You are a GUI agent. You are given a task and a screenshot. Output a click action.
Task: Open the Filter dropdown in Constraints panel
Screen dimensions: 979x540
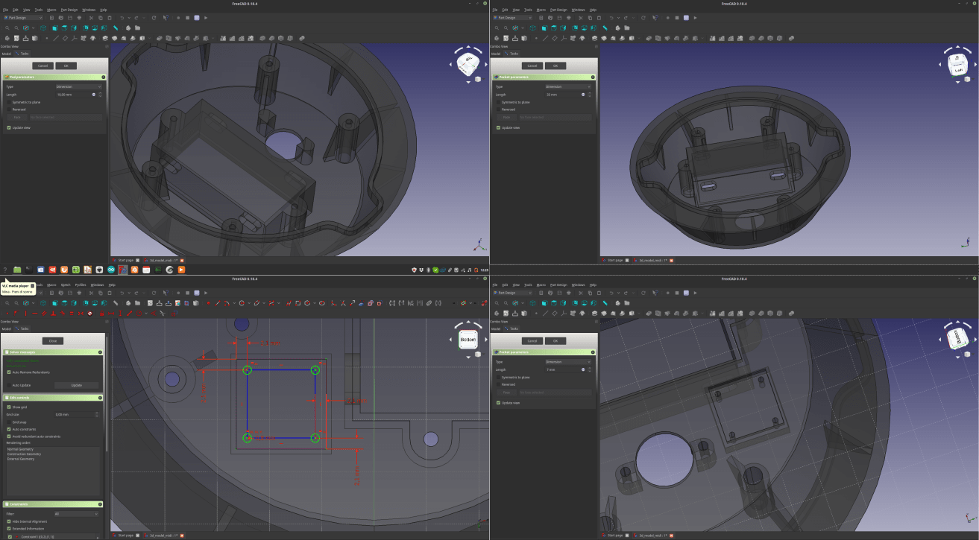pos(75,514)
